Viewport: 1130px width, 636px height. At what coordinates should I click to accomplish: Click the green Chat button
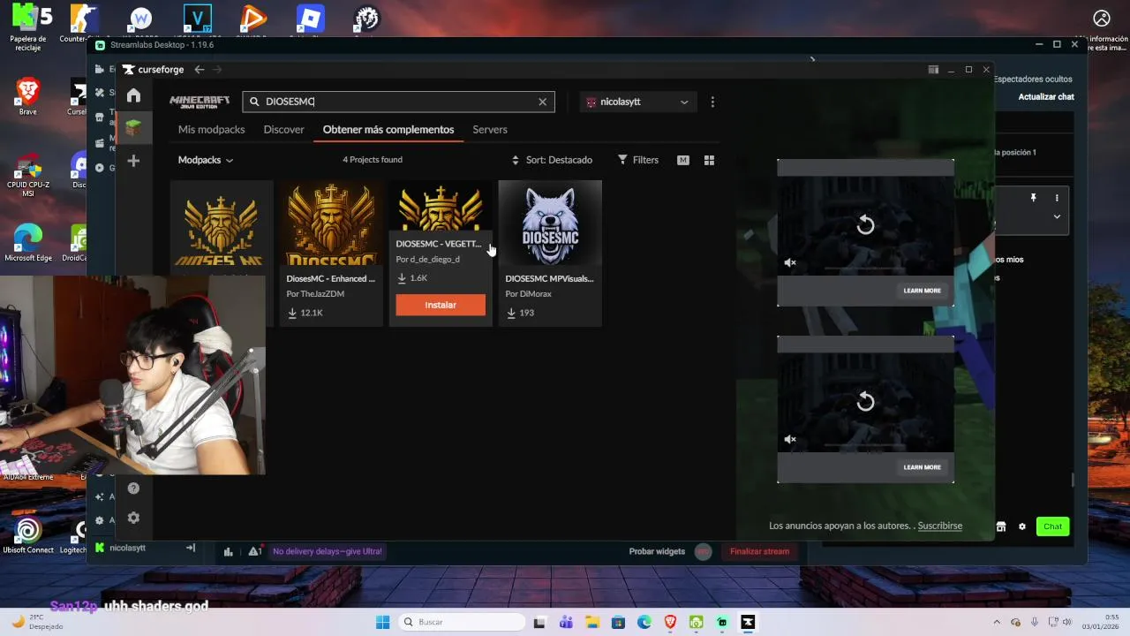(1052, 526)
